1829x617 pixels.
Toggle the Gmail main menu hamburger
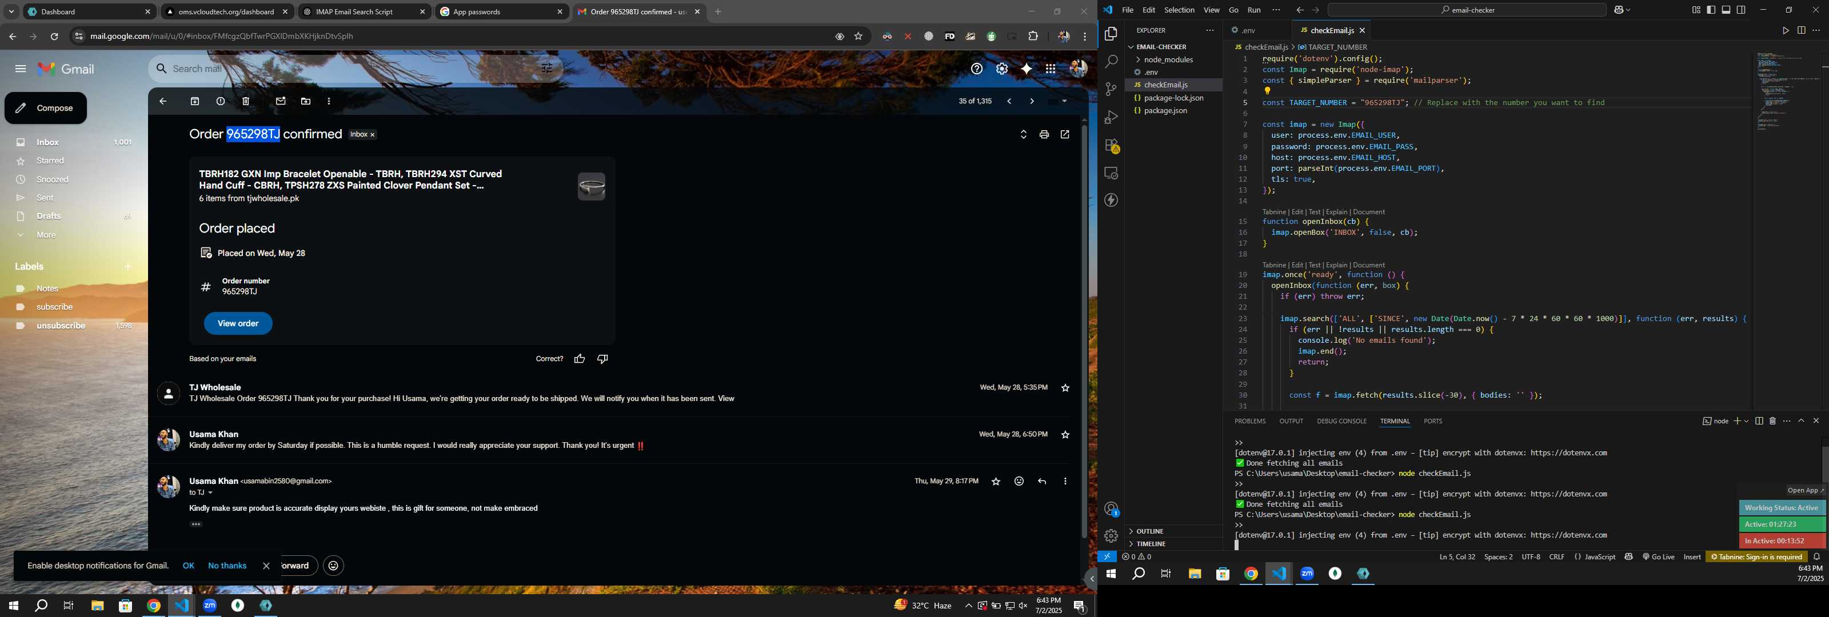pos(21,69)
